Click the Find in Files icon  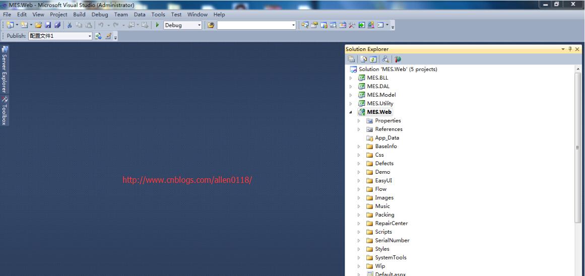click(211, 25)
